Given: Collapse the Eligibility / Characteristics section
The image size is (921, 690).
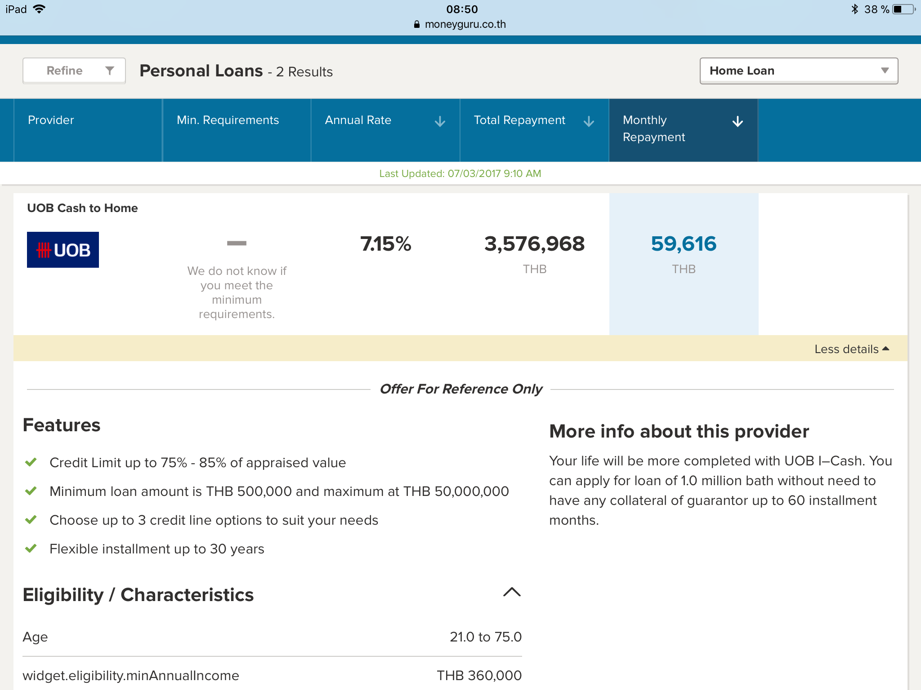Looking at the screenshot, I should coord(512,592).
